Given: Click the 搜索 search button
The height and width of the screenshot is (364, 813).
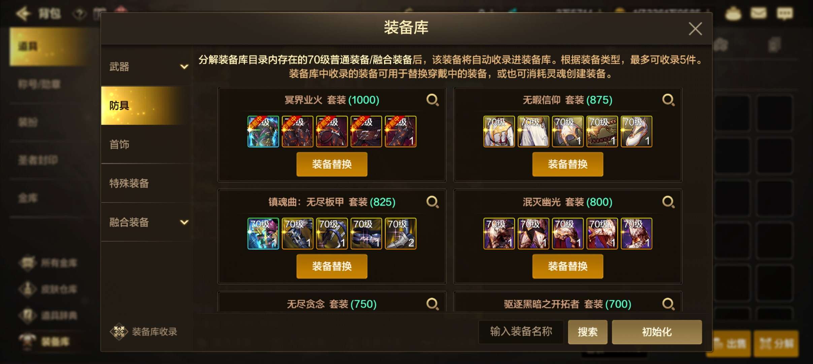Looking at the screenshot, I should (x=588, y=332).
